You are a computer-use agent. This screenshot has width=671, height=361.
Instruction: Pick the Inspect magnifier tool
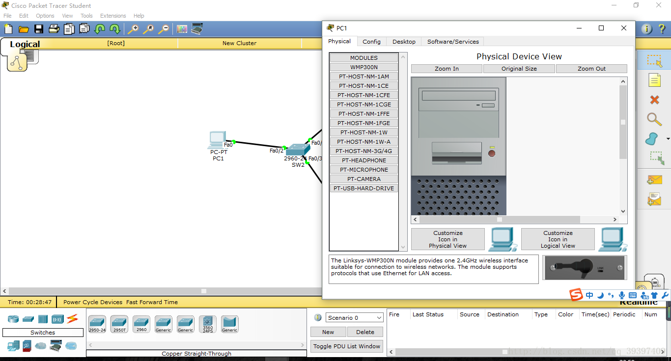coord(654,119)
